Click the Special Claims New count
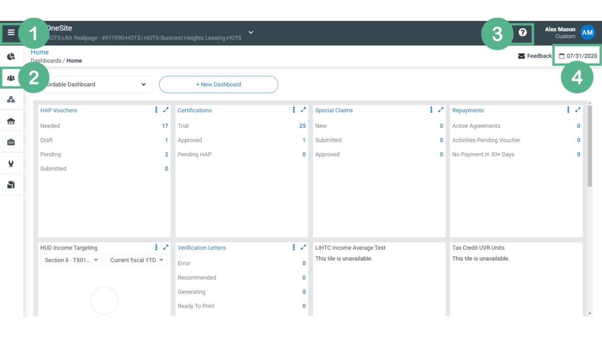 tap(441, 126)
